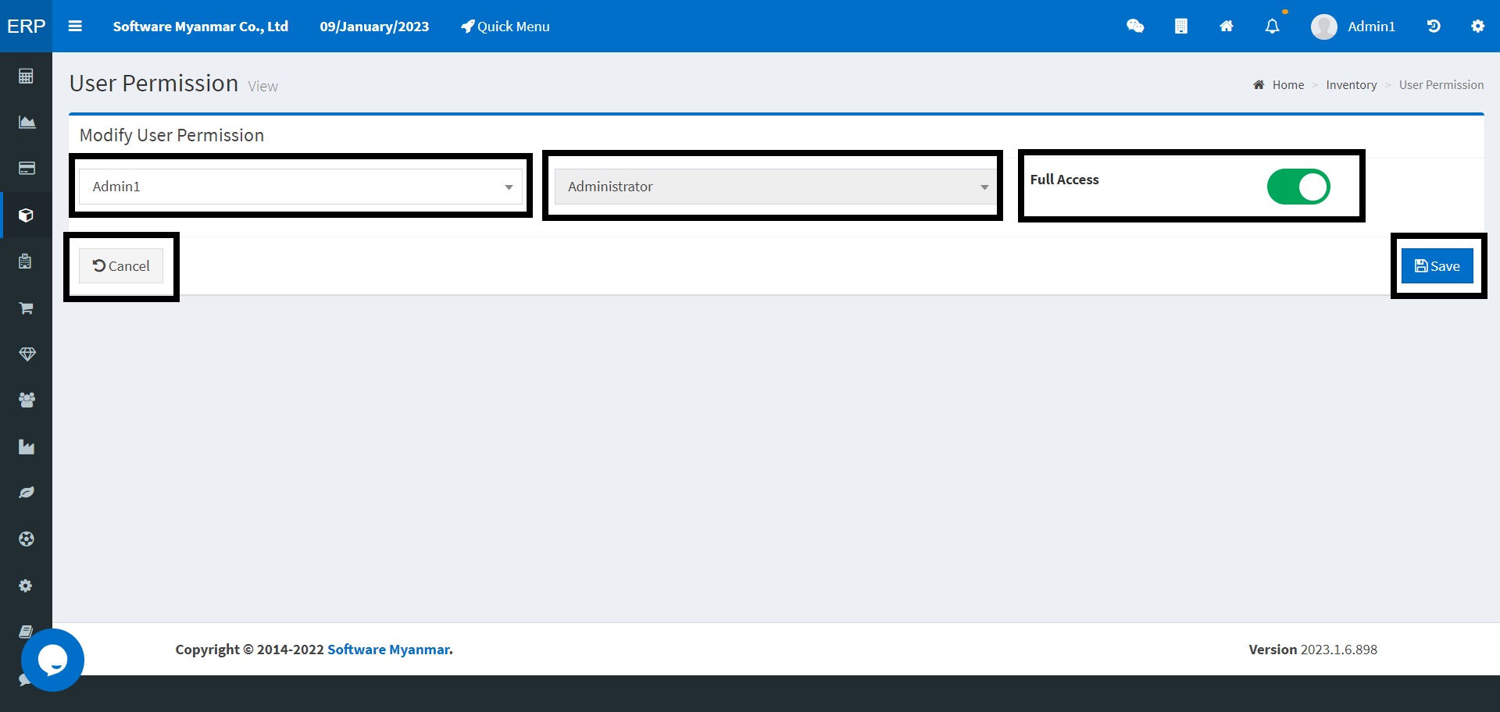1500x712 pixels.
Task: Open diamond icon in sidebar
Action: (x=27, y=354)
